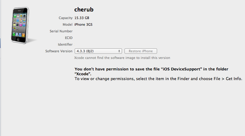This screenshot has height=136, width=245.
Task: Click the bold 'You don't have permission' error text
Action: (x=151, y=71)
